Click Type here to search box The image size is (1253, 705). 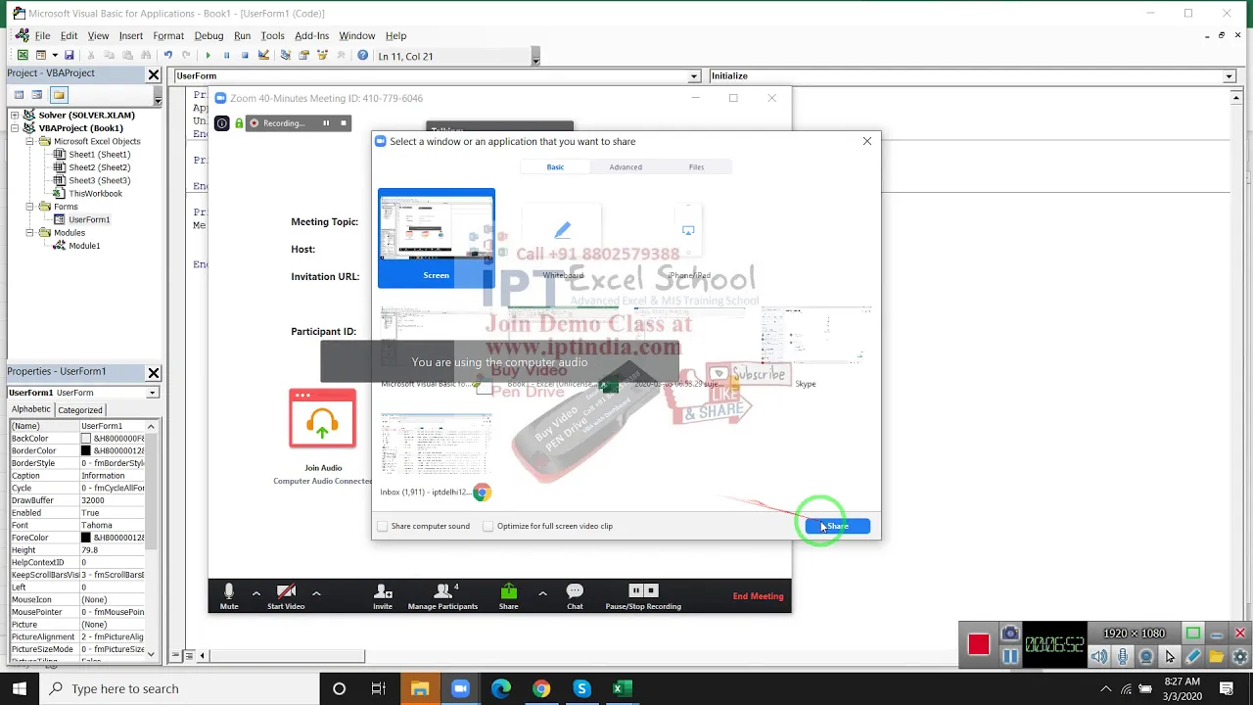coord(181,689)
